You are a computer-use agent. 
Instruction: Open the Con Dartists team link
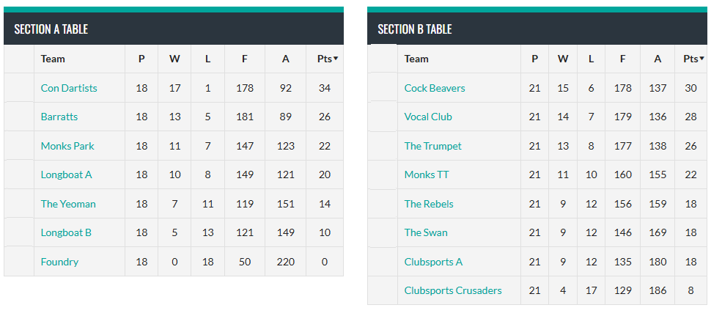click(x=69, y=88)
